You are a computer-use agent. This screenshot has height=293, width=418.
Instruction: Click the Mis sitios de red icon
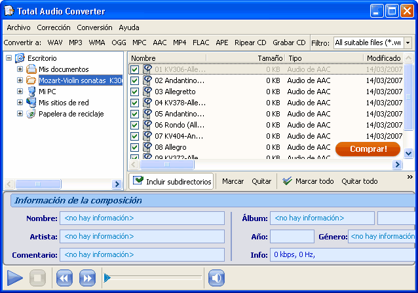(x=31, y=103)
